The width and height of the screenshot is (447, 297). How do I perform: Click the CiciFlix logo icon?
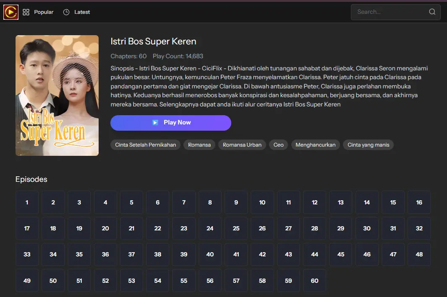pyautogui.click(x=11, y=12)
